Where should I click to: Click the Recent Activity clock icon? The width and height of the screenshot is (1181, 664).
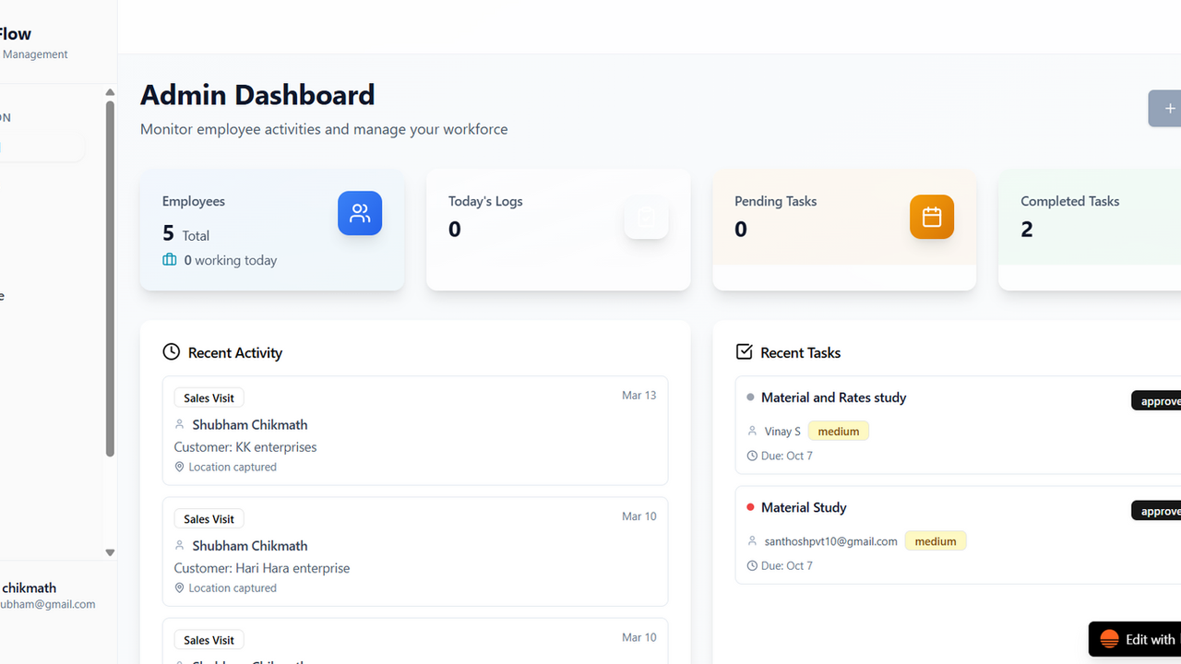171,351
